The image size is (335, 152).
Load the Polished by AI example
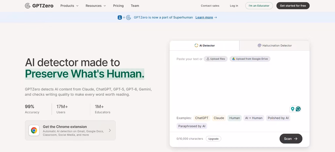pyautogui.click(x=278, y=118)
